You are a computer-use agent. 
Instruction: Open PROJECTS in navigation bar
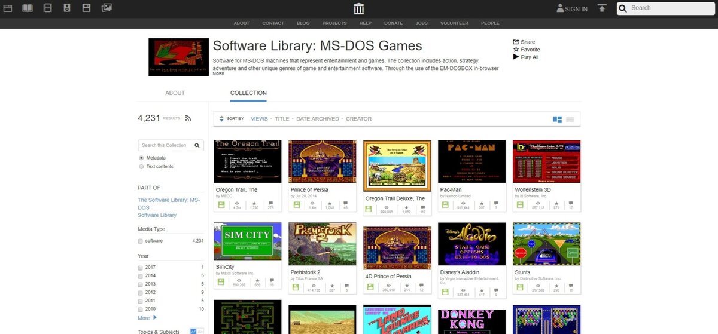(334, 23)
